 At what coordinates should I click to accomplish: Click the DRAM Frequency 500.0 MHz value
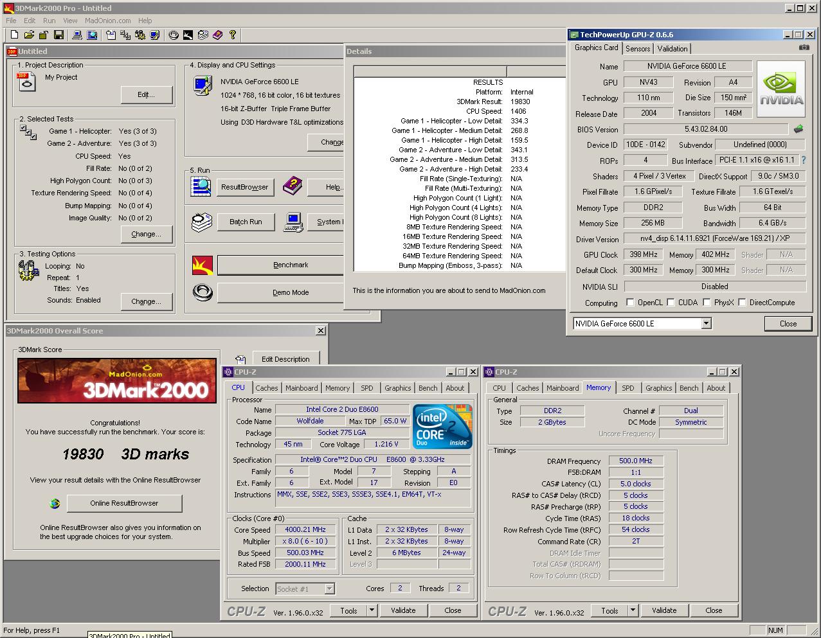click(x=636, y=461)
